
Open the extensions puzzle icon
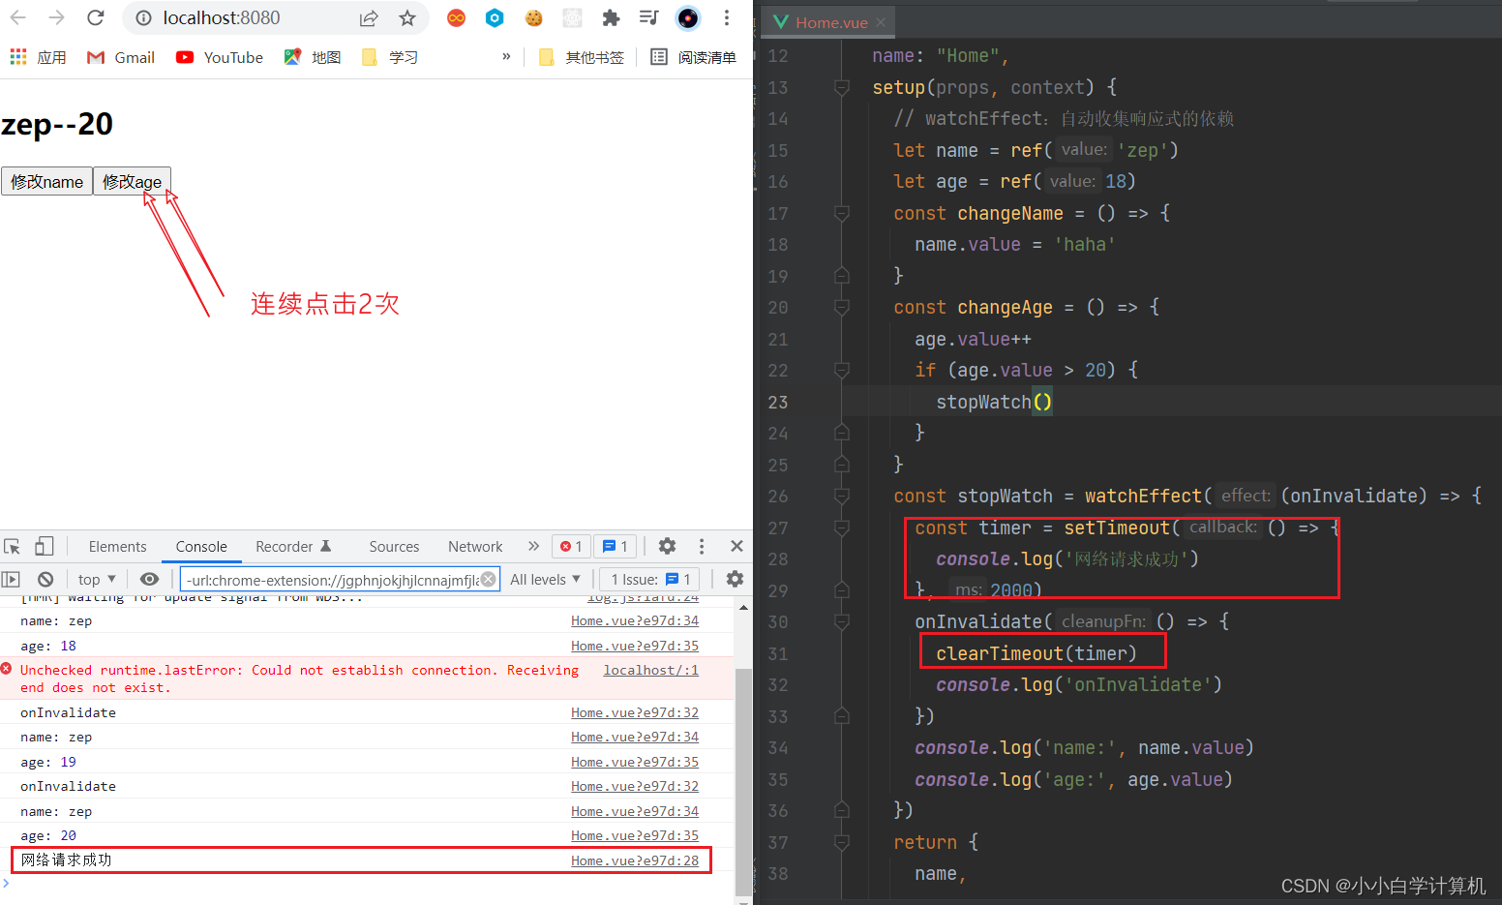(611, 17)
